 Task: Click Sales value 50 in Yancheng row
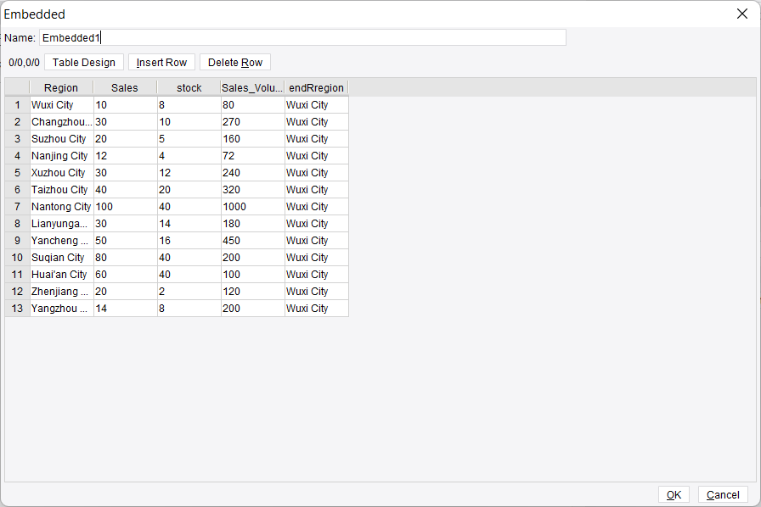click(x=125, y=241)
